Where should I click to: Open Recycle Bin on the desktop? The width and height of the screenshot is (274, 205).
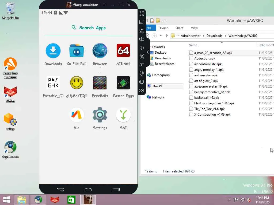[x=10, y=11]
